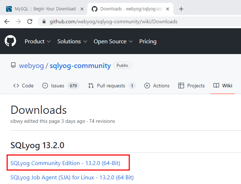Click the Public visibility badge
The width and height of the screenshot is (241, 184).
[x=122, y=66]
